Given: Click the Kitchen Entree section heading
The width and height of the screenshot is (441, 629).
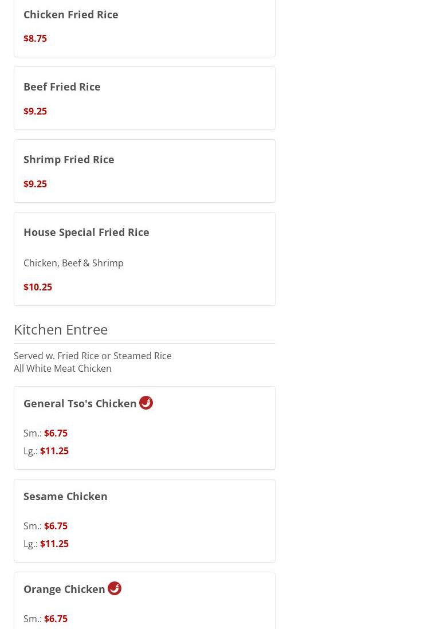Looking at the screenshot, I should click(61, 330).
